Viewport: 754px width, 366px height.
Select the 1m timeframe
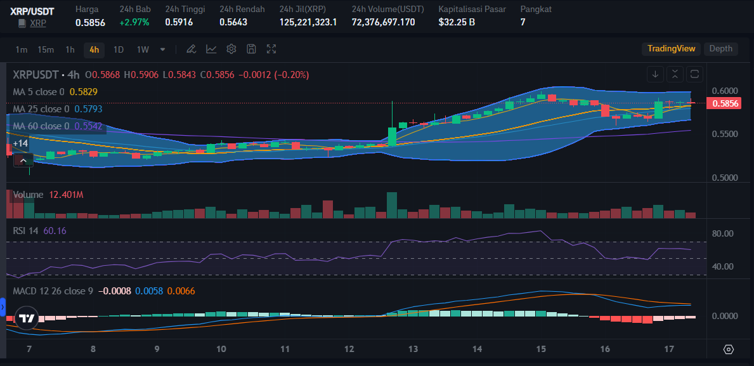(x=21, y=49)
